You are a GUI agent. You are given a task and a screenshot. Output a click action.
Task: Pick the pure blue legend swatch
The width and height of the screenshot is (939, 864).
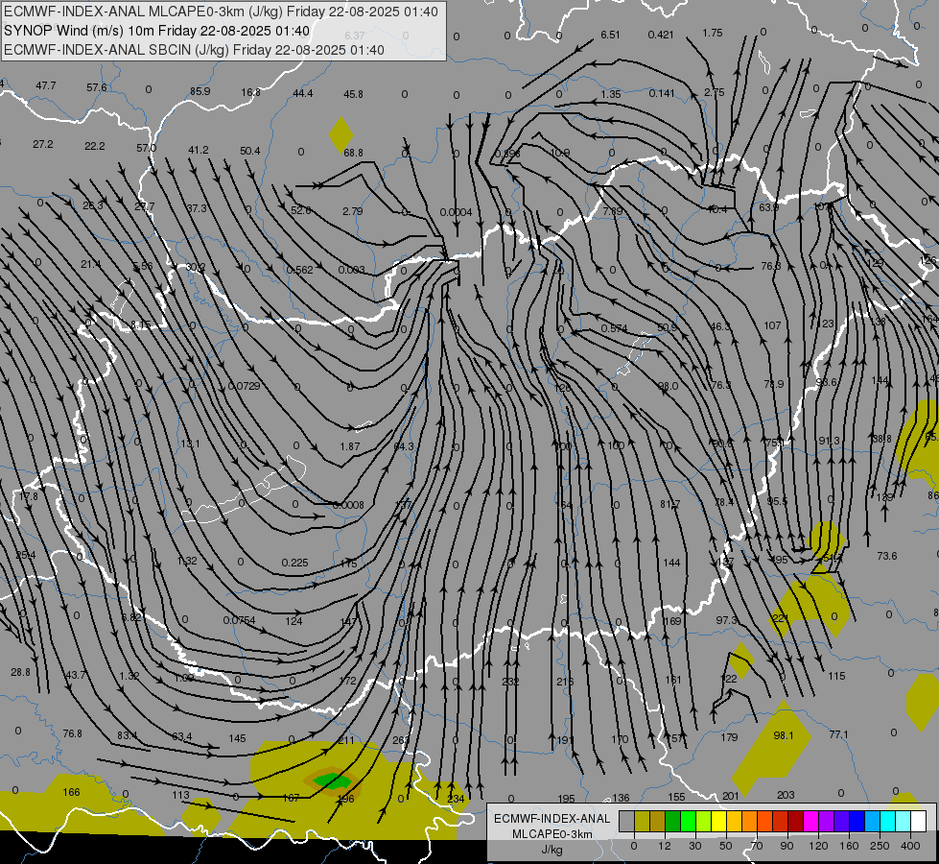(x=857, y=821)
